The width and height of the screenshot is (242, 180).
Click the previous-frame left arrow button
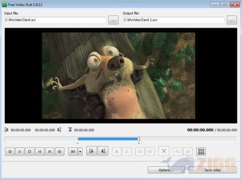pyautogui.click(x=10, y=152)
